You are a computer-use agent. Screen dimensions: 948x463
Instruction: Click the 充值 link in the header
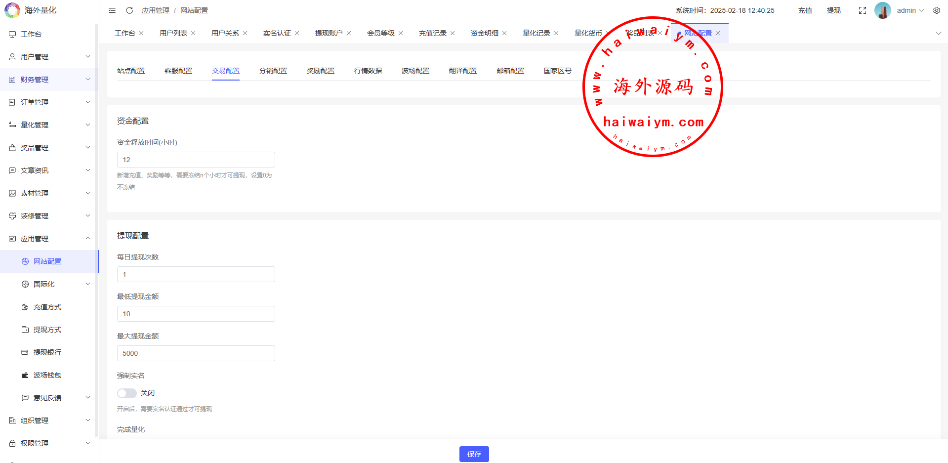(x=805, y=10)
